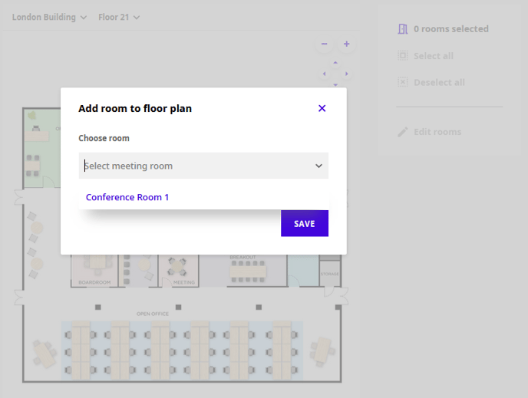Screen dimensions: 528x398
Task: Open the Floor 21 dropdown
Action: 119,17
